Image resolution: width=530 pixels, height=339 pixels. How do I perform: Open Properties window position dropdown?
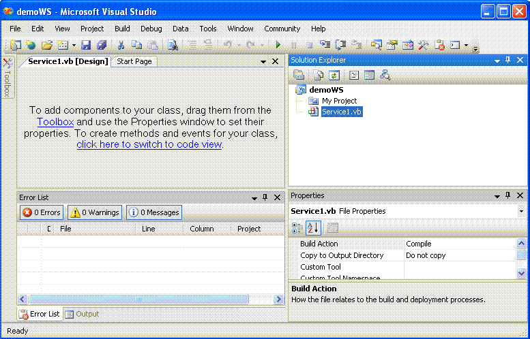click(497, 196)
